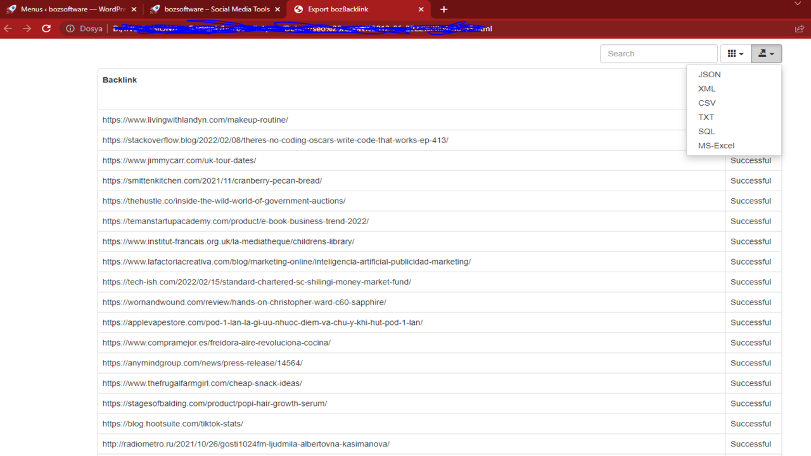Image resolution: width=811 pixels, height=456 pixels.
Task: Click Successful status for compramejor.es row
Action: point(751,343)
